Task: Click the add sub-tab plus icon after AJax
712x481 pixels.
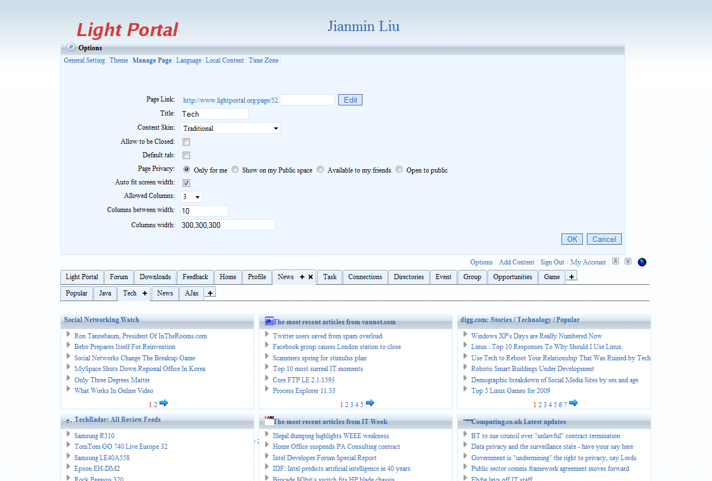Action: [210, 293]
